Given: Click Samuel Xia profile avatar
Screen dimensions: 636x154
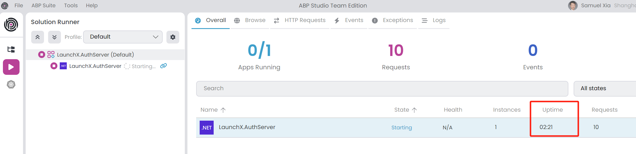Looking at the screenshot, I should click(x=573, y=6).
